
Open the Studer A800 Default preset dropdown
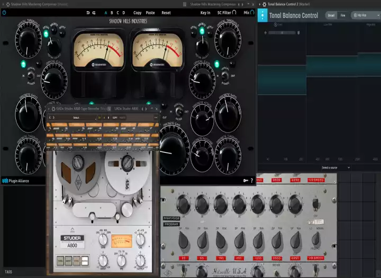coord(77,118)
